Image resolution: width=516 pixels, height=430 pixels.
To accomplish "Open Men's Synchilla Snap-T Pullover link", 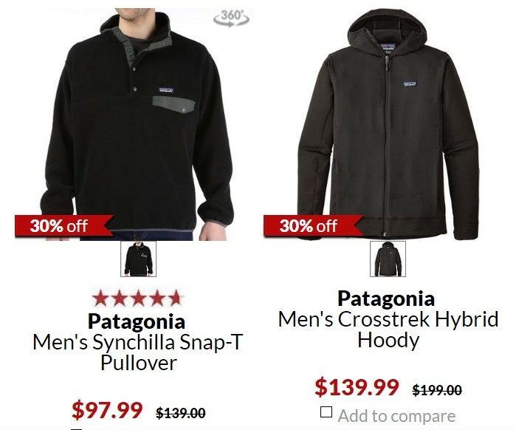I will click(138, 352).
